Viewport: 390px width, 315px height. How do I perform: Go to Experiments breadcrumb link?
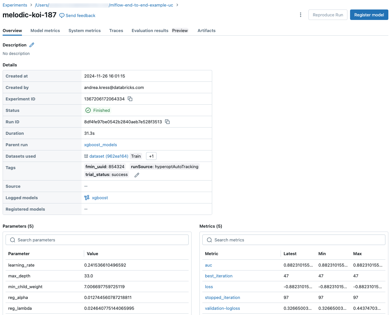click(x=15, y=5)
